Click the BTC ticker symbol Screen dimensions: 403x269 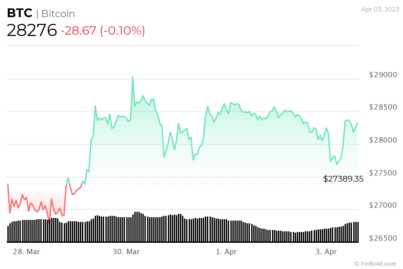[x=19, y=13]
